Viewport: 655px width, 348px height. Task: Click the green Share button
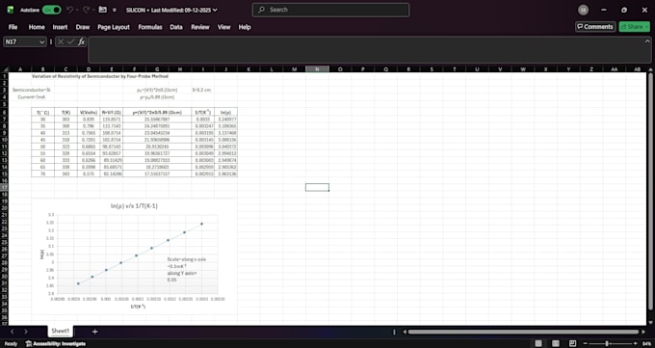pyautogui.click(x=634, y=27)
